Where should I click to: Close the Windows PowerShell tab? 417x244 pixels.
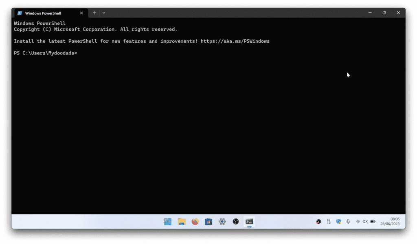pyautogui.click(x=81, y=13)
